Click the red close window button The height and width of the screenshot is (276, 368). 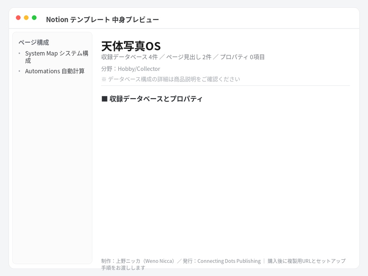(18, 18)
